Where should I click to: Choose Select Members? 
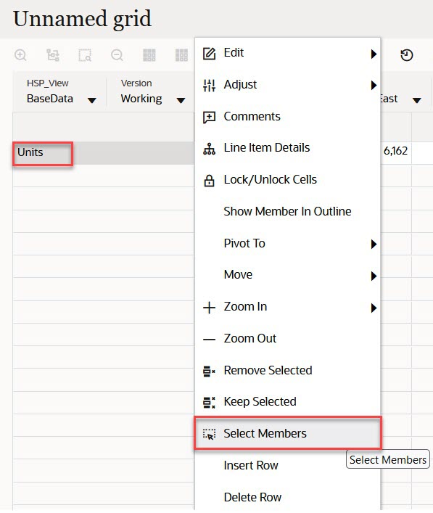tap(288, 433)
